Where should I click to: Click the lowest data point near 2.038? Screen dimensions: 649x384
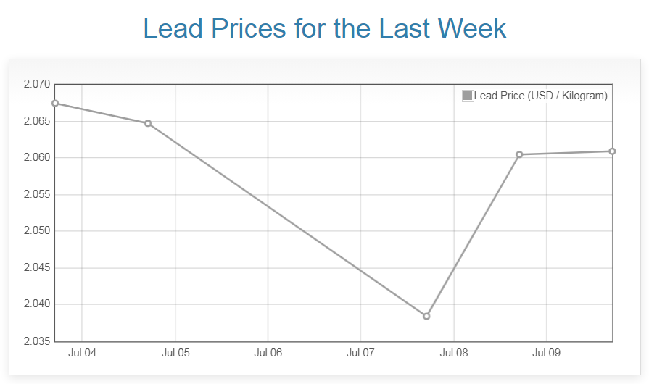426,316
